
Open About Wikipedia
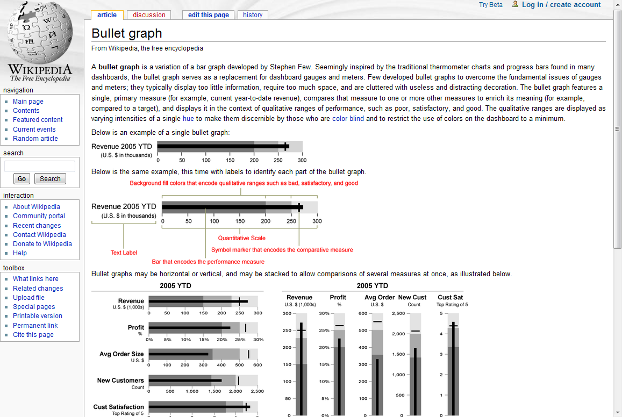[37, 207]
